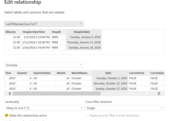The height and width of the screenshot is (121, 169).
Task: Select the Minutes column header
Action: [13, 32]
